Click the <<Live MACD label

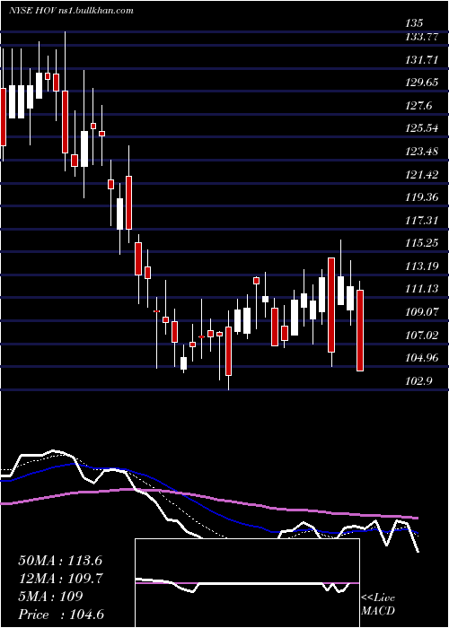378,605
